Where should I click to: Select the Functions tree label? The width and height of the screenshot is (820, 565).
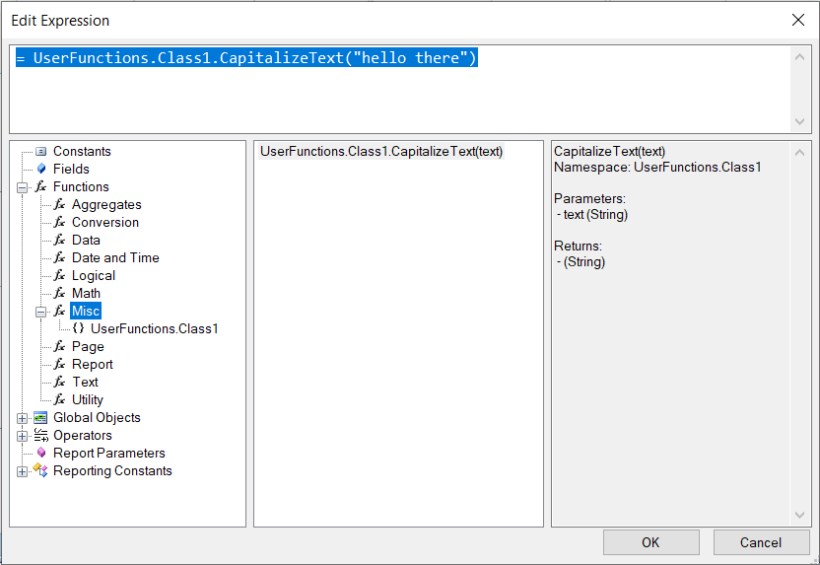tap(81, 186)
